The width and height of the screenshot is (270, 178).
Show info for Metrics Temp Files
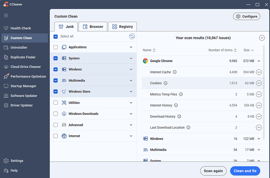click(181, 94)
